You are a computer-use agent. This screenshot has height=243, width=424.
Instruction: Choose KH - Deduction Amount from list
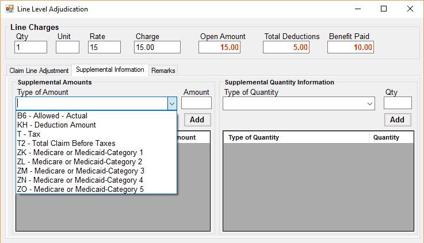click(56, 125)
